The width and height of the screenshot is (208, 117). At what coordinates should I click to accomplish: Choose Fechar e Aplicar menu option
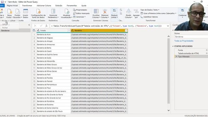9,21
